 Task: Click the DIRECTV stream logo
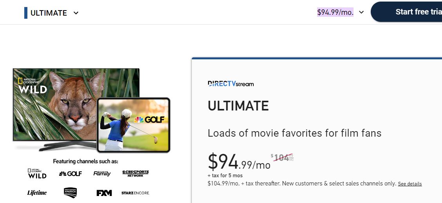click(231, 84)
